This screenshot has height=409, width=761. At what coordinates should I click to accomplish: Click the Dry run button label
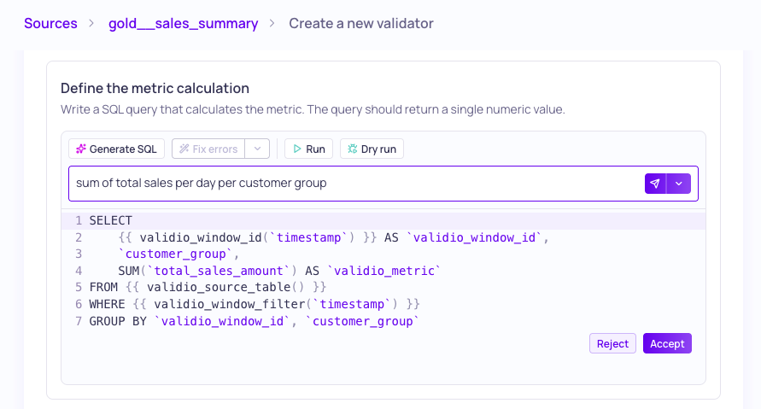click(378, 149)
